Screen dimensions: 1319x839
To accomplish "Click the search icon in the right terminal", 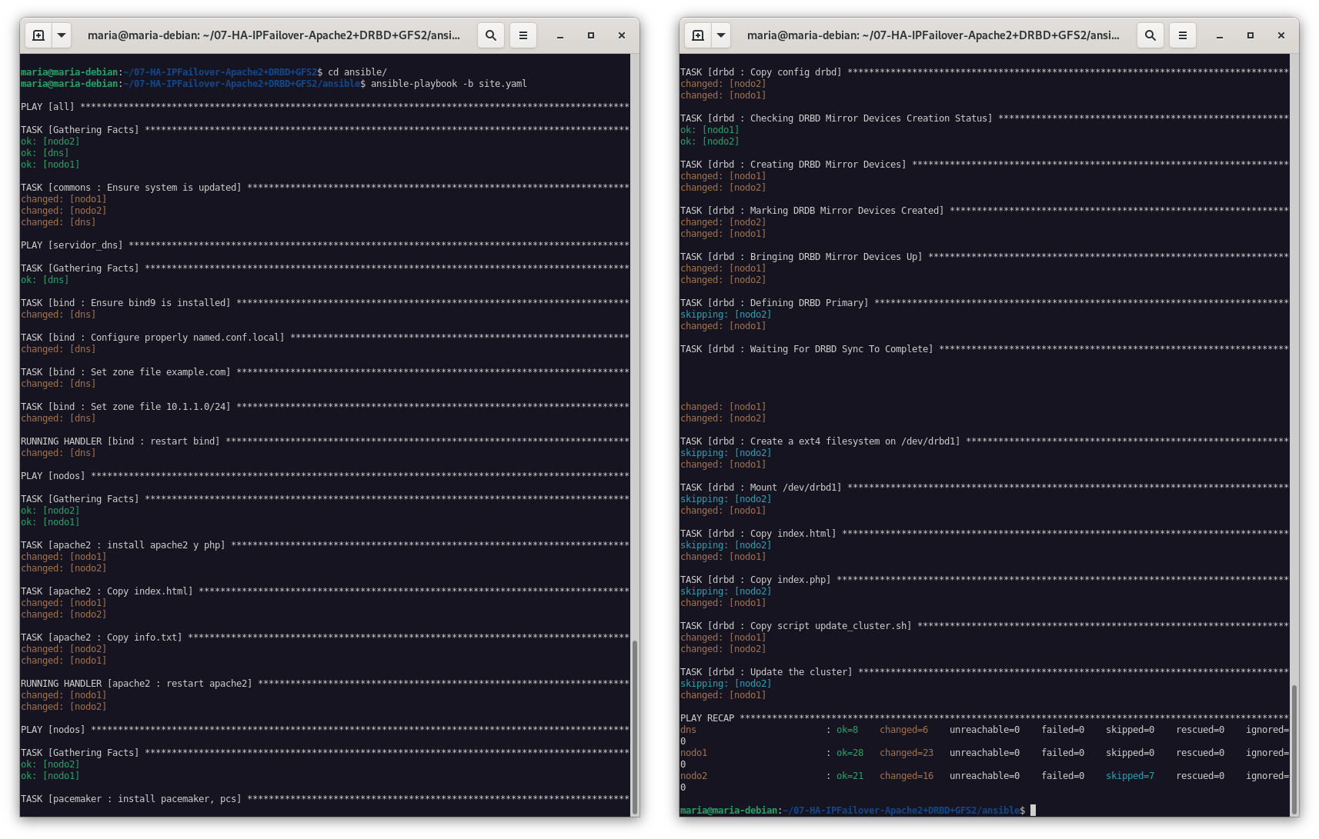I will 1150,35.
